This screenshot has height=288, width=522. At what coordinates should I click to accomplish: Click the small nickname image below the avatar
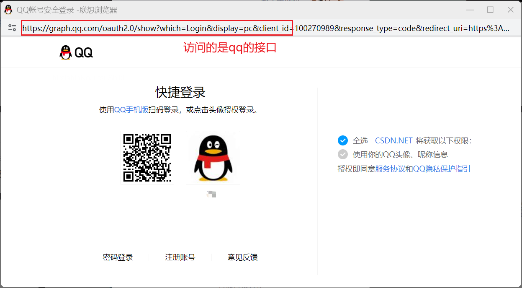click(211, 193)
